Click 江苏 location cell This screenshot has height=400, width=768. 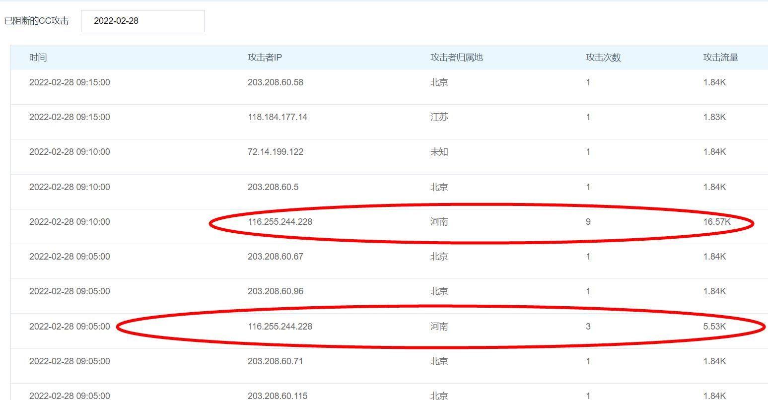coord(439,117)
